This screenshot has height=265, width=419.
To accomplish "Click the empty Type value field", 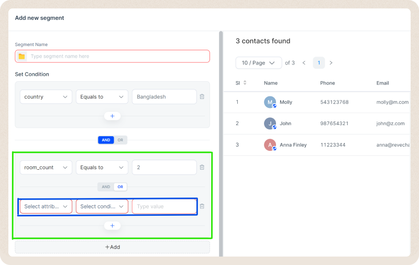I will pos(164,206).
